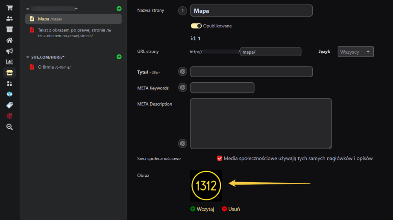Toggle the Opublikowane switch
The width and height of the screenshot is (393, 220).
pyautogui.click(x=196, y=26)
